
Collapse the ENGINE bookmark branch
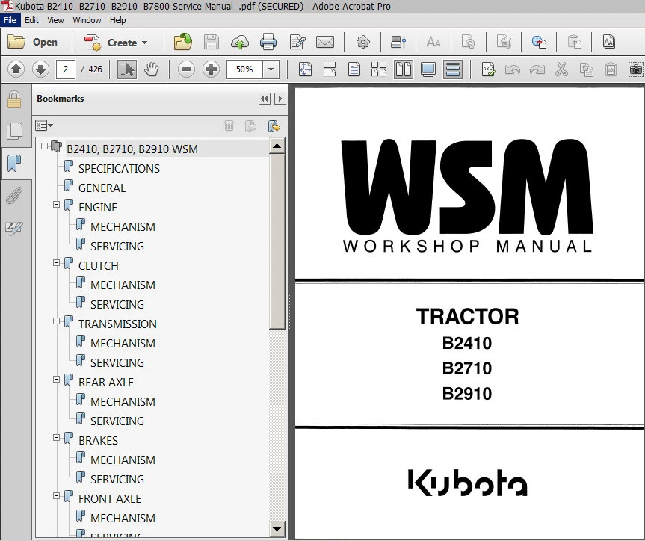(x=57, y=204)
